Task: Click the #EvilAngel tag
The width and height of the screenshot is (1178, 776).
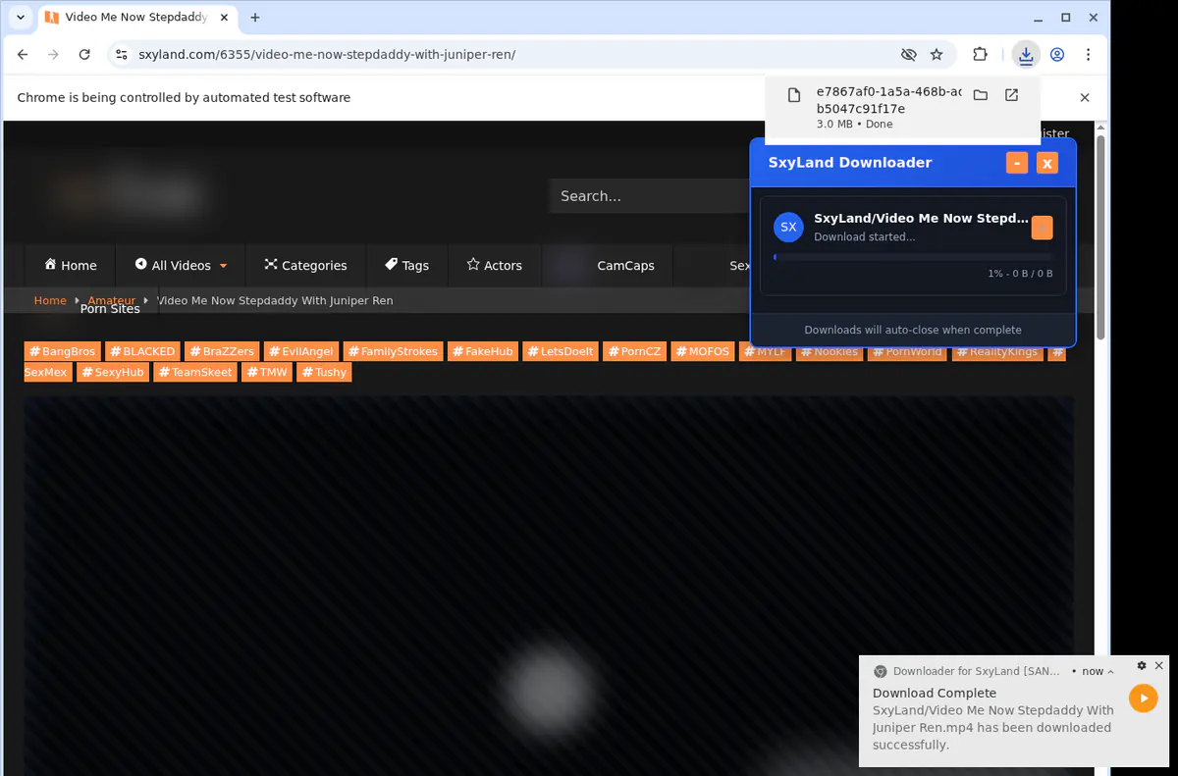Action: coord(301,351)
